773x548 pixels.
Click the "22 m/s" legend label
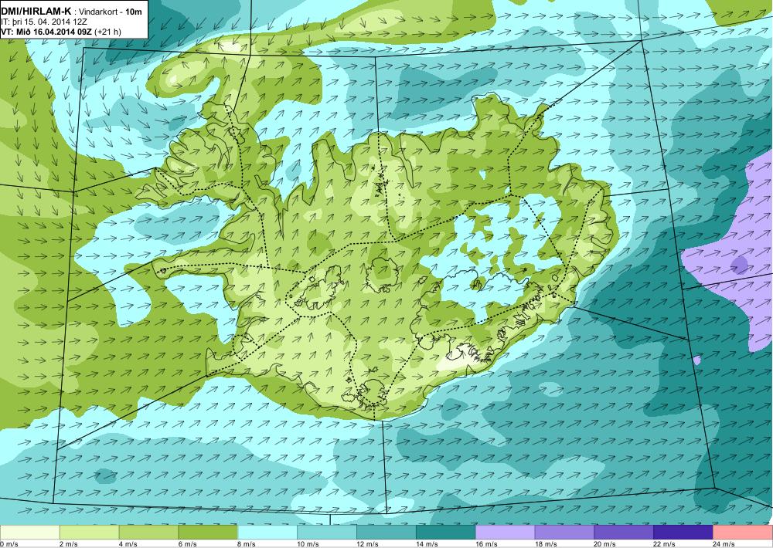(665, 544)
